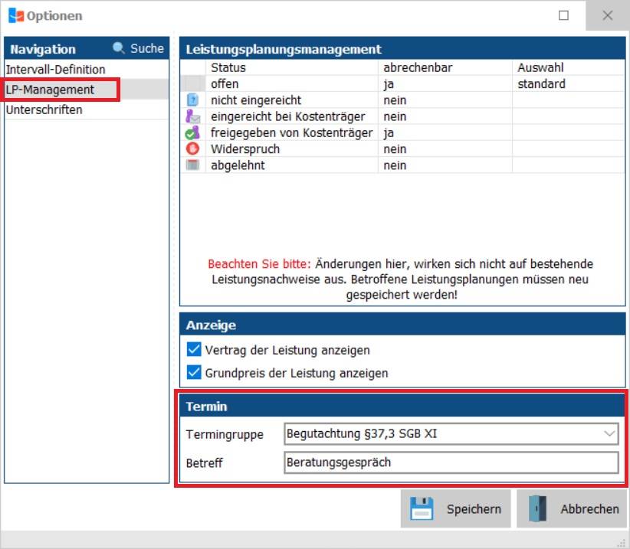The height and width of the screenshot is (549, 630).
Task: Click the 'abgelehnt' status icon
Action: tap(192, 165)
